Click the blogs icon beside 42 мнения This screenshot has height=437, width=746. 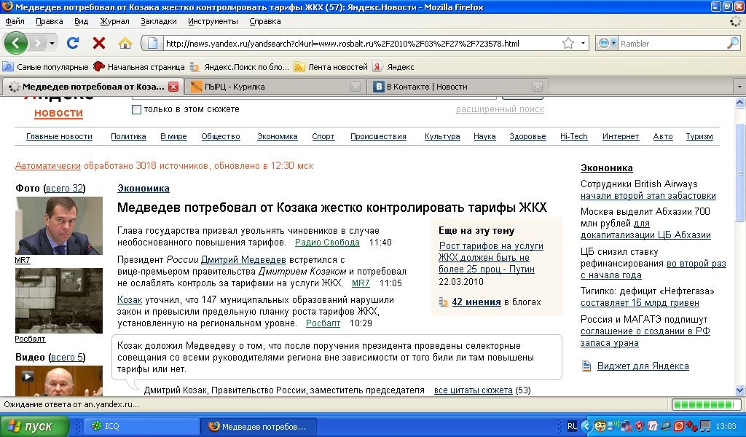pos(444,302)
